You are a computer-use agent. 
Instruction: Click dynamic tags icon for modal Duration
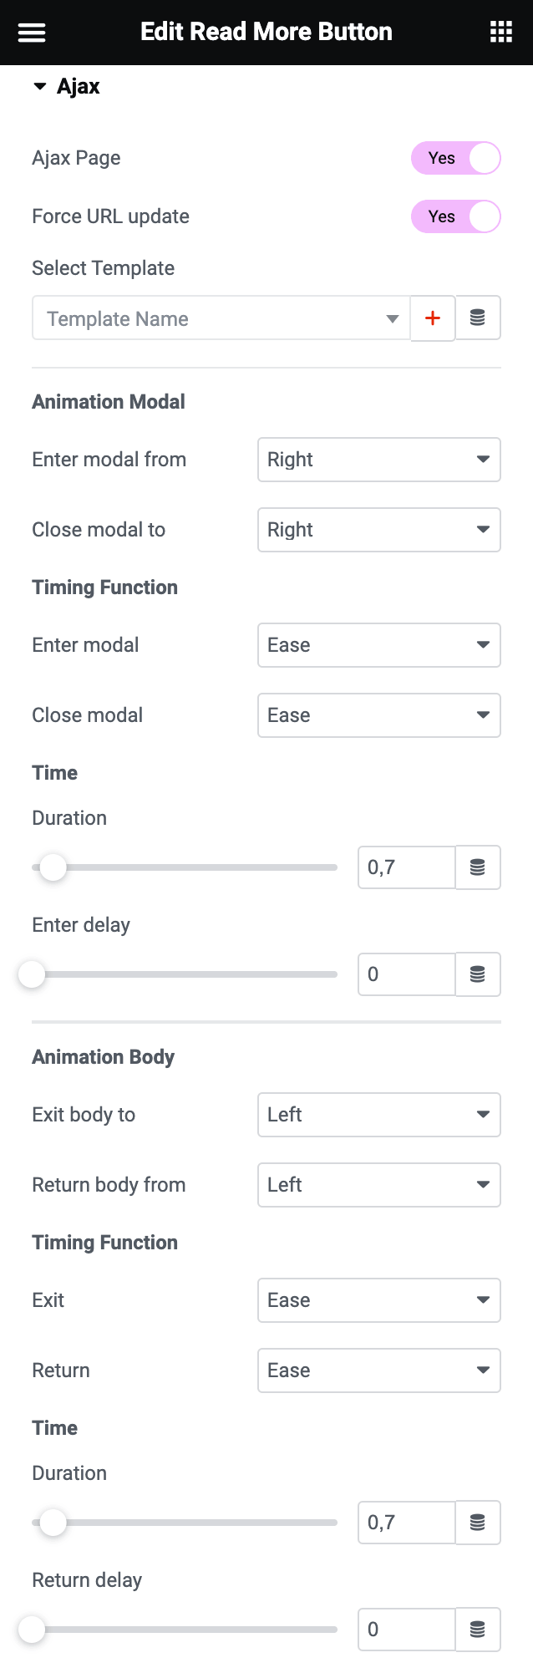click(x=478, y=867)
